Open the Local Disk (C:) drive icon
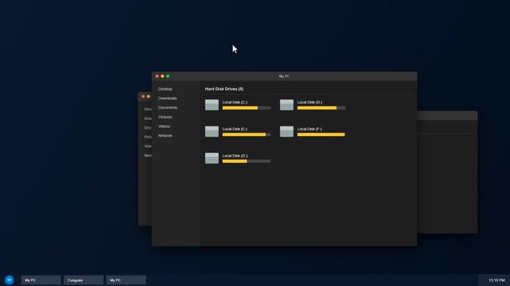 pyautogui.click(x=212, y=105)
